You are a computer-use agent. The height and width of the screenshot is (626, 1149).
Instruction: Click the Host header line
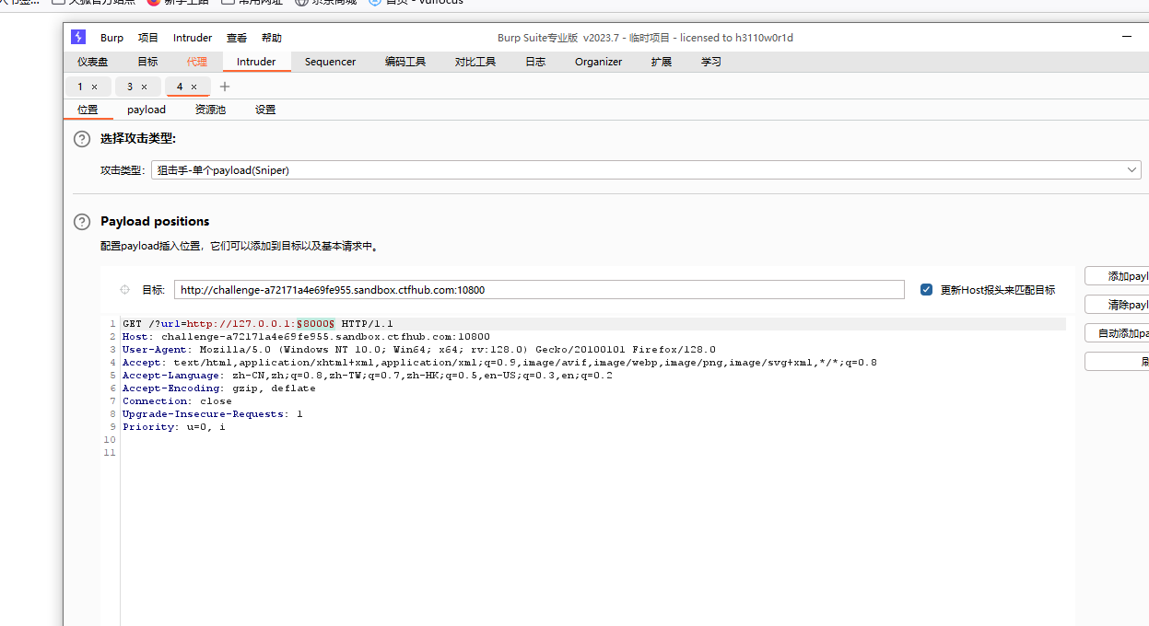coord(306,337)
